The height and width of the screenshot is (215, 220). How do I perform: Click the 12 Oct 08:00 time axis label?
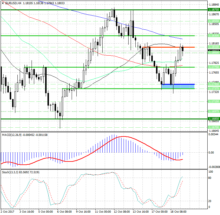[122, 211]
